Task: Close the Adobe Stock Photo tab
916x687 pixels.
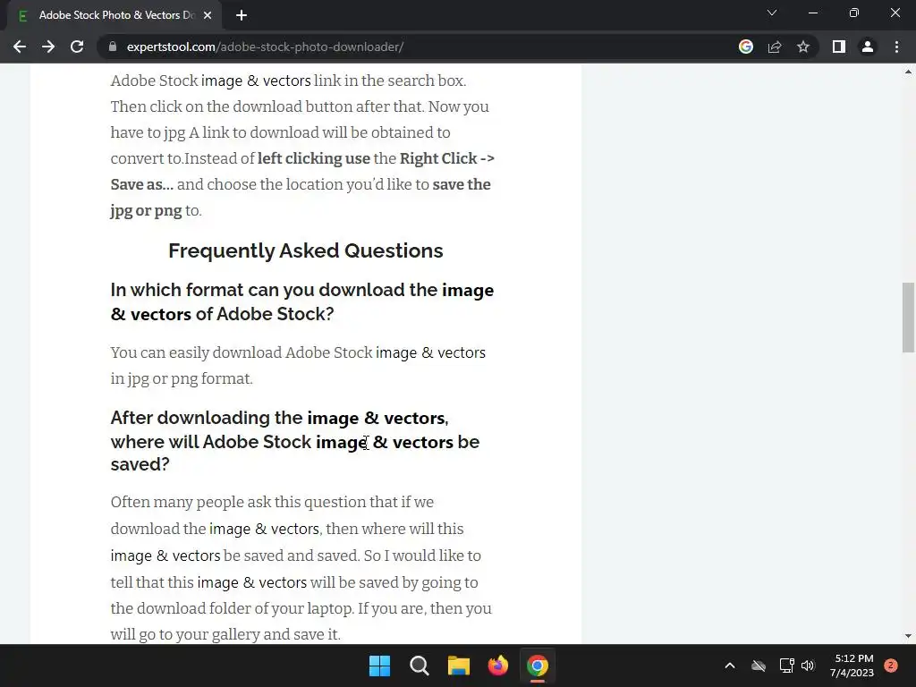Action: pos(208,15)
